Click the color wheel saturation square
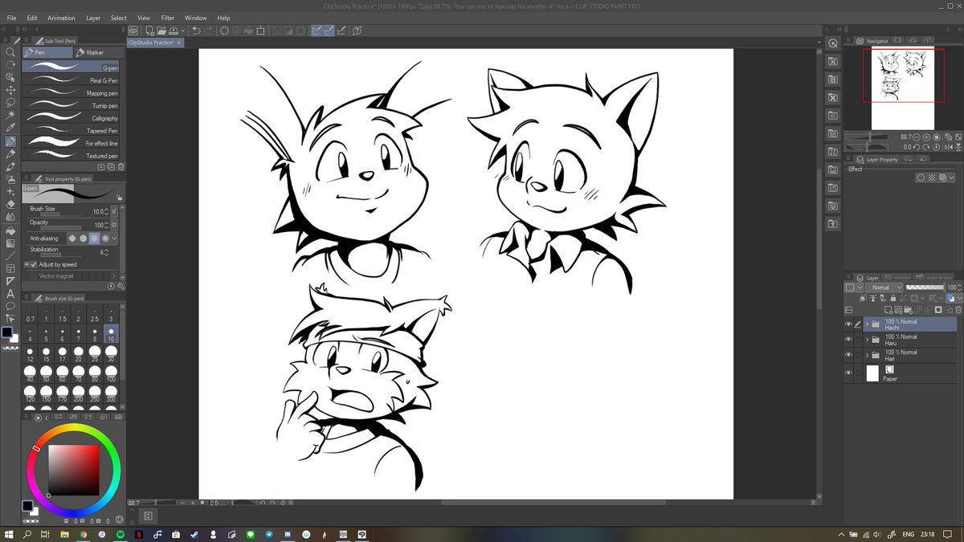The width and height of the screenshot is (964, 542). pyautogui.click(x=74, y=471)
